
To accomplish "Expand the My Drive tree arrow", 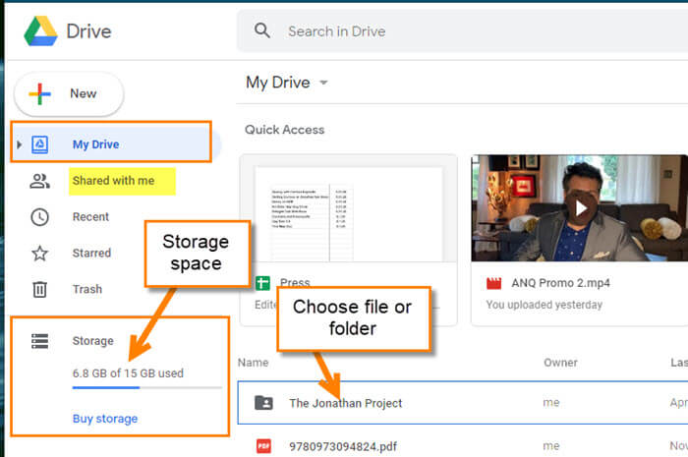I will click(19, 144).
